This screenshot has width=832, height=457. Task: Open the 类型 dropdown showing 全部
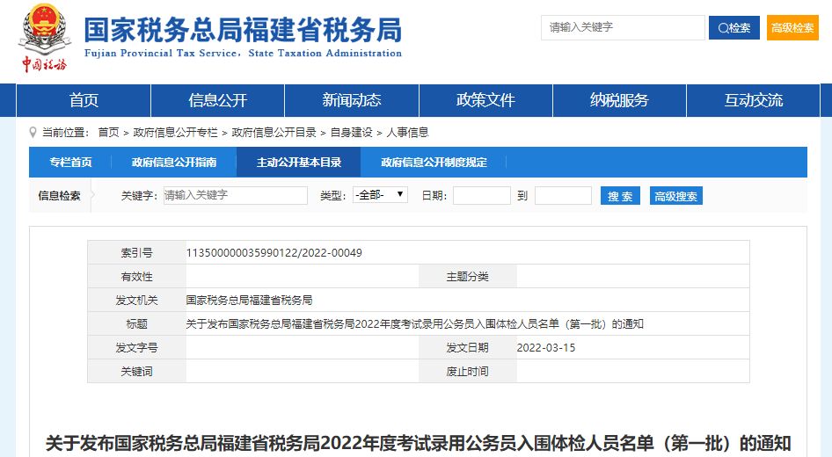[381, 195]
